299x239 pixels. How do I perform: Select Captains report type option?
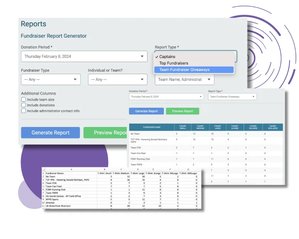[x=167, y=57]
